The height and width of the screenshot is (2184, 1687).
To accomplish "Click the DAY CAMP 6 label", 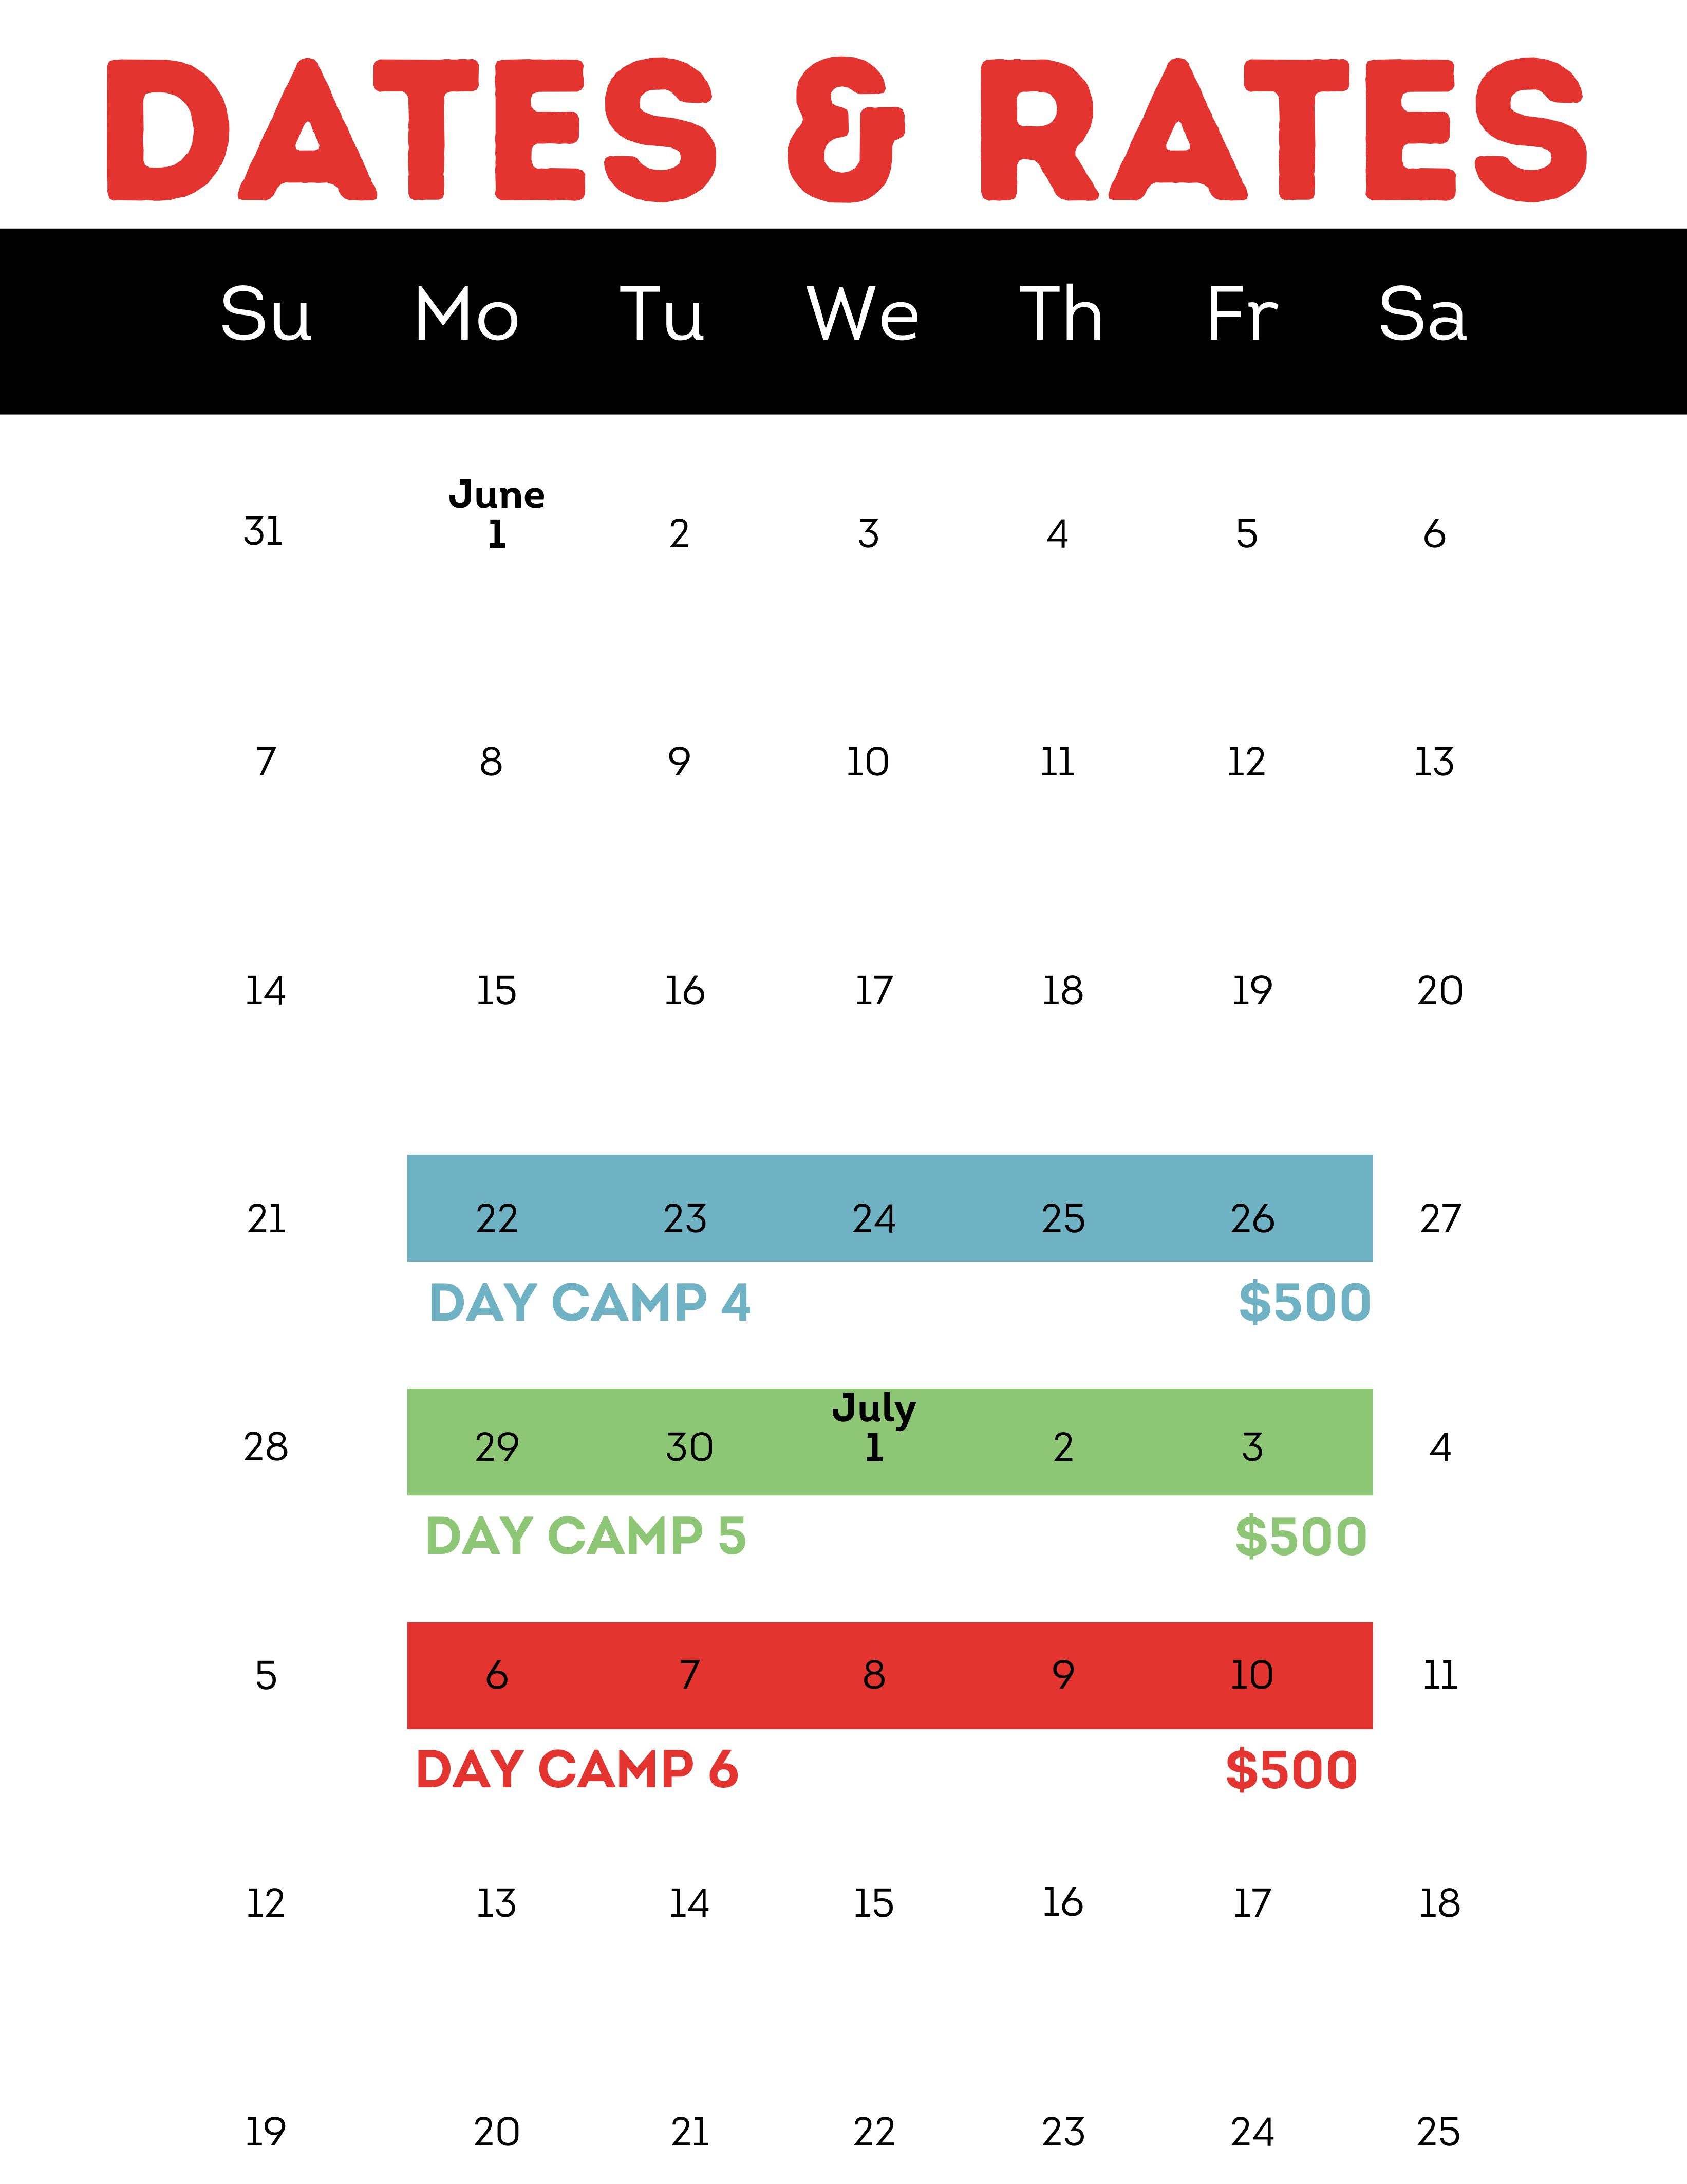I will click(x=577, y=1770).
